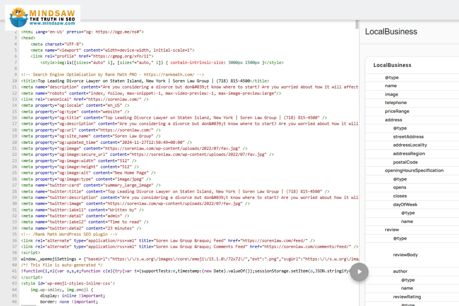Screen dimensions: 459x306
Task: Click the "This file is auto-generated" comment
Action: [x=62, y=265]
